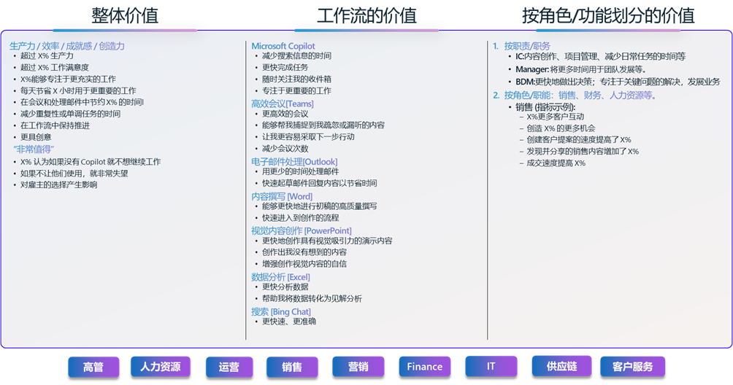
Task: Click bullet 增强创作视觉内容的自信
Action: pyautogui.click(x=304, y=264)
